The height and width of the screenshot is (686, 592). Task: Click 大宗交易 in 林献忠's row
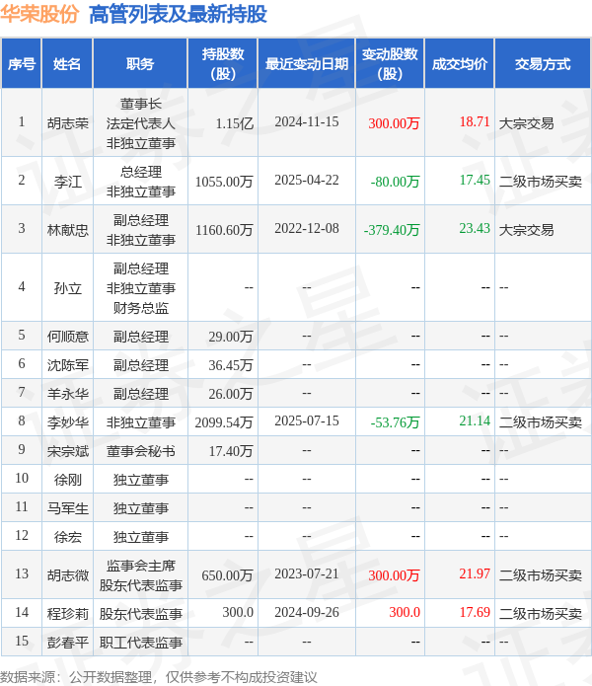(x=527, y=230)
